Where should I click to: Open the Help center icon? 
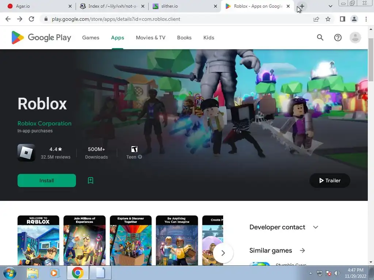pos(338,38)
